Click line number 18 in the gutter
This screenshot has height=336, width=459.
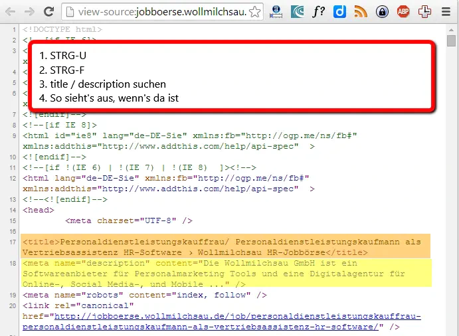coord(13,264)
